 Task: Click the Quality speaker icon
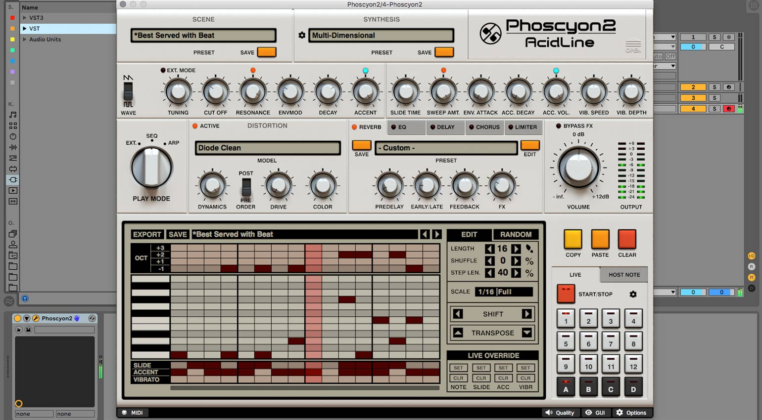click(549, 413)
